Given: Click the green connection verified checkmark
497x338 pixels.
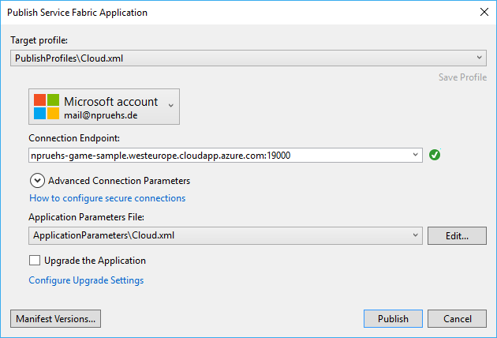Looking at the screenshot, I should coord(435,155).
